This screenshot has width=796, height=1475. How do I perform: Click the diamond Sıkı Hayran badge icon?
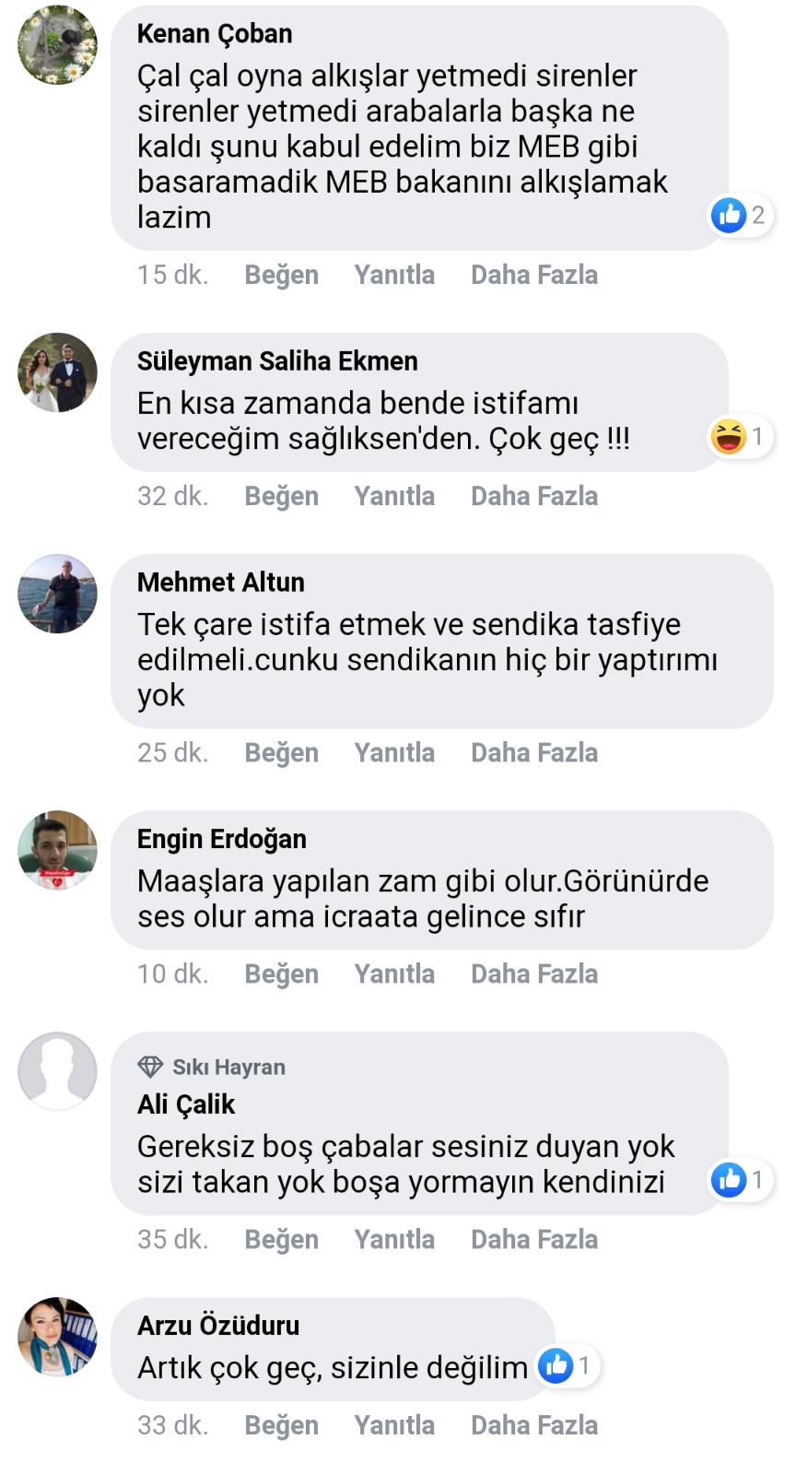[x=150, y=1067]
